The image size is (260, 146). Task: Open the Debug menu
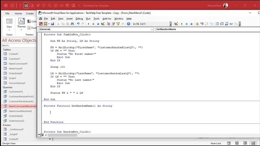tap(79, 19)
